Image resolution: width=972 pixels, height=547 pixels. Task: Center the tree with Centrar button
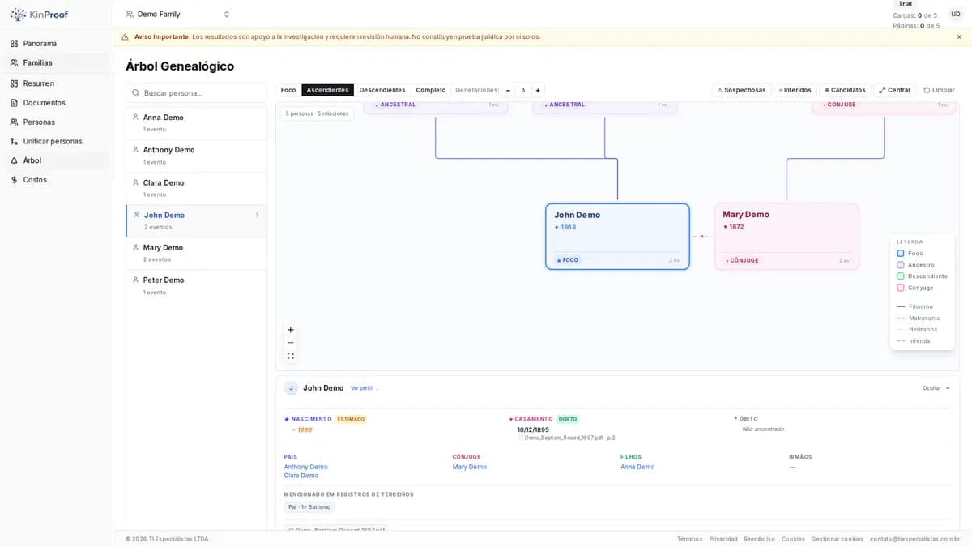click(895, 90)
